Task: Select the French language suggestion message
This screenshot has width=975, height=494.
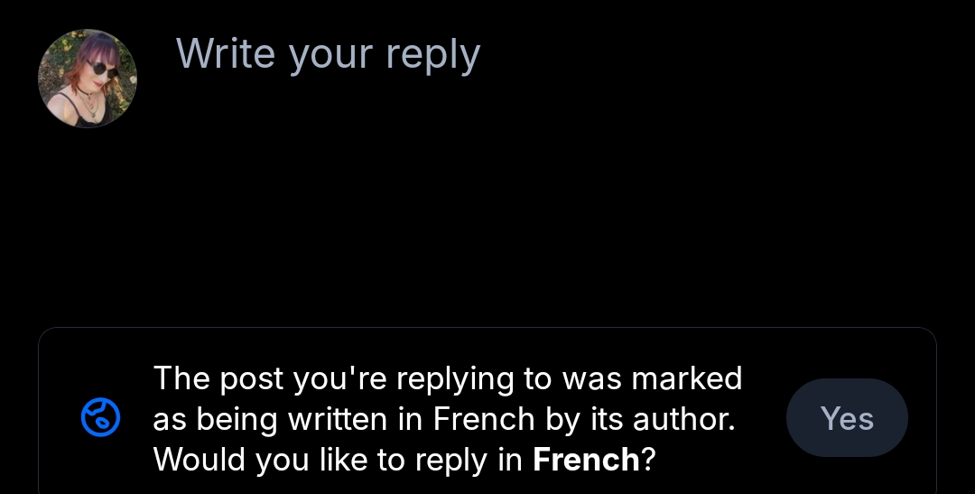Action: pos(447,419)
